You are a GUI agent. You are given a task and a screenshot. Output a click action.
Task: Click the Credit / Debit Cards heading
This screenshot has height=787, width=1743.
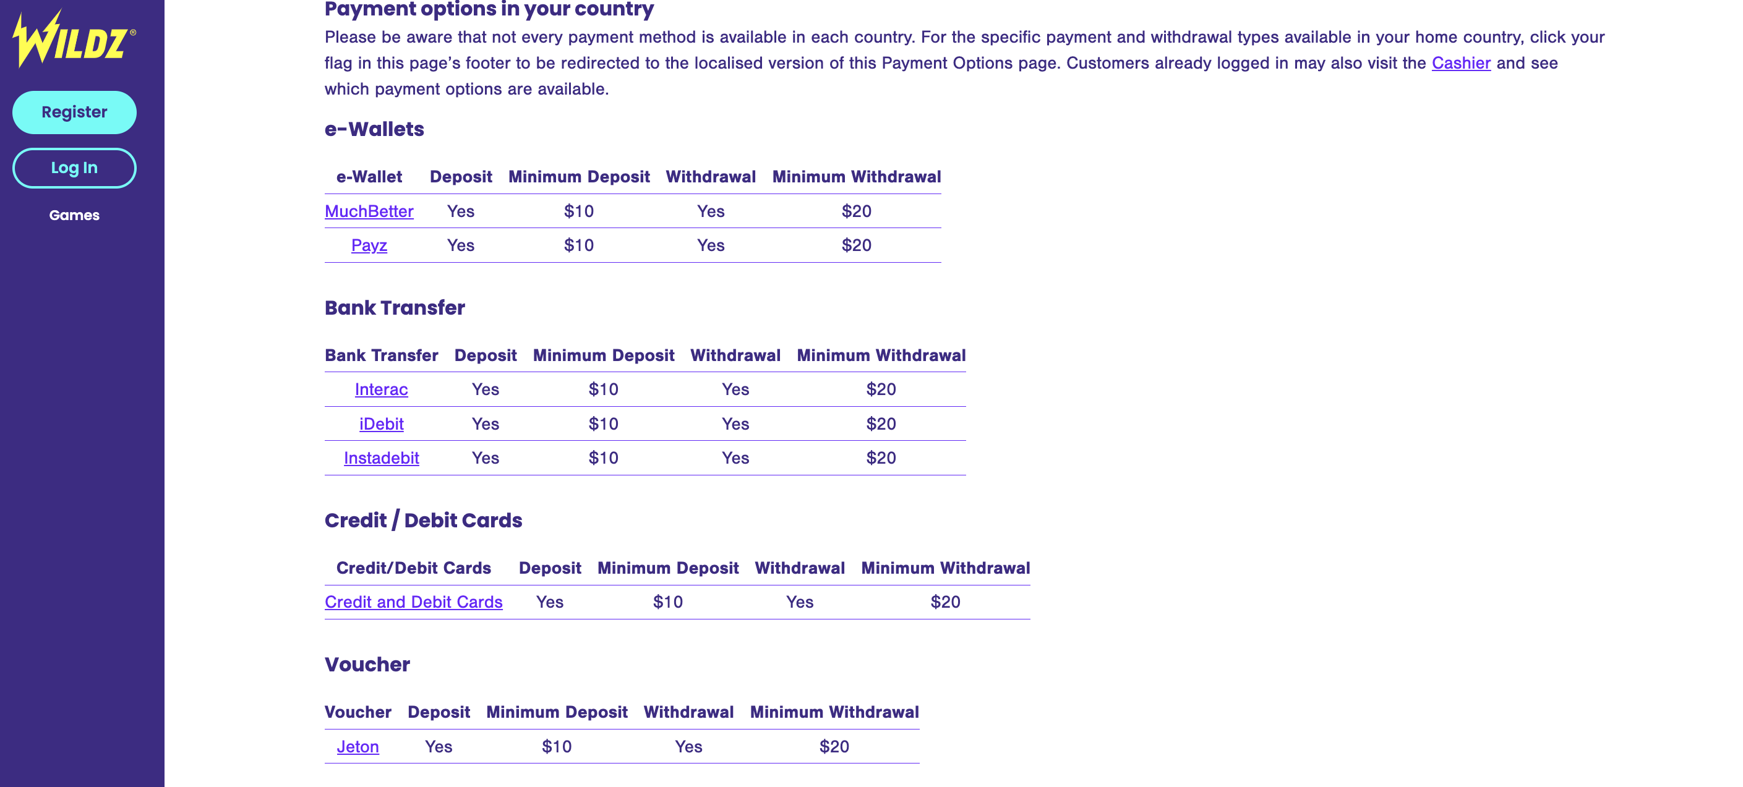(423, 520)
